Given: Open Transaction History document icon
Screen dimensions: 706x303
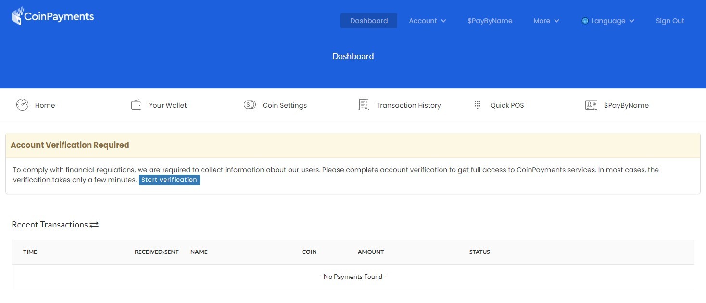Looking at the screenshot, I should pos(364,104).
